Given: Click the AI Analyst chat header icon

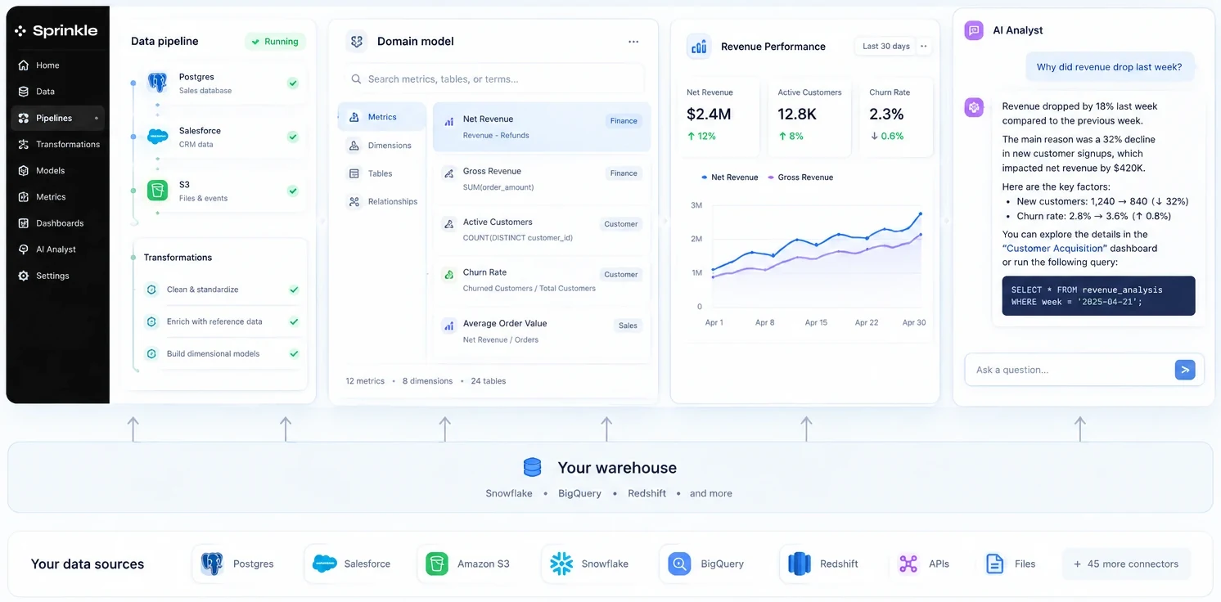Looking at the screenshot, I should (974, 30).
